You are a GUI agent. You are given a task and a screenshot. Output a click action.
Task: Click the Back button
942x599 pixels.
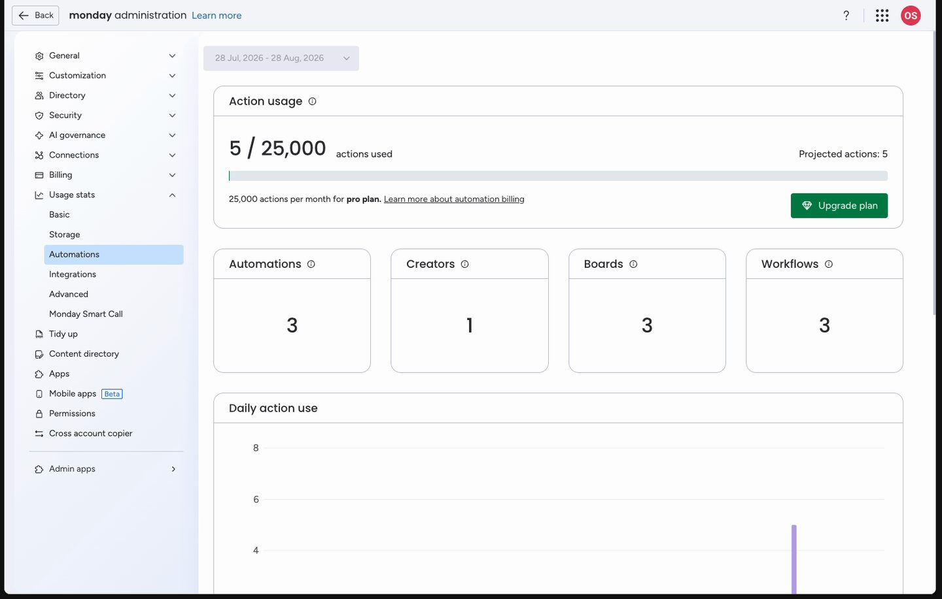35,16
